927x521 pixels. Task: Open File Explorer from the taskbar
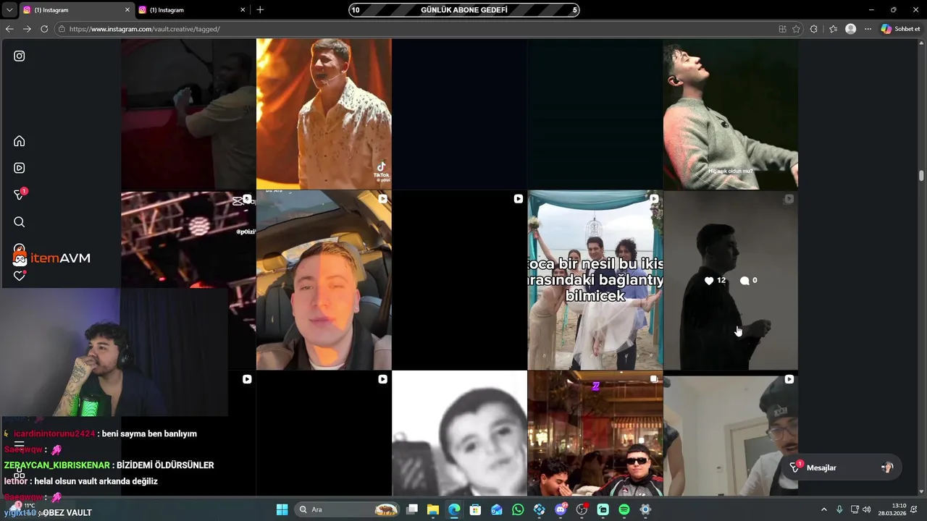coord(433,509)
